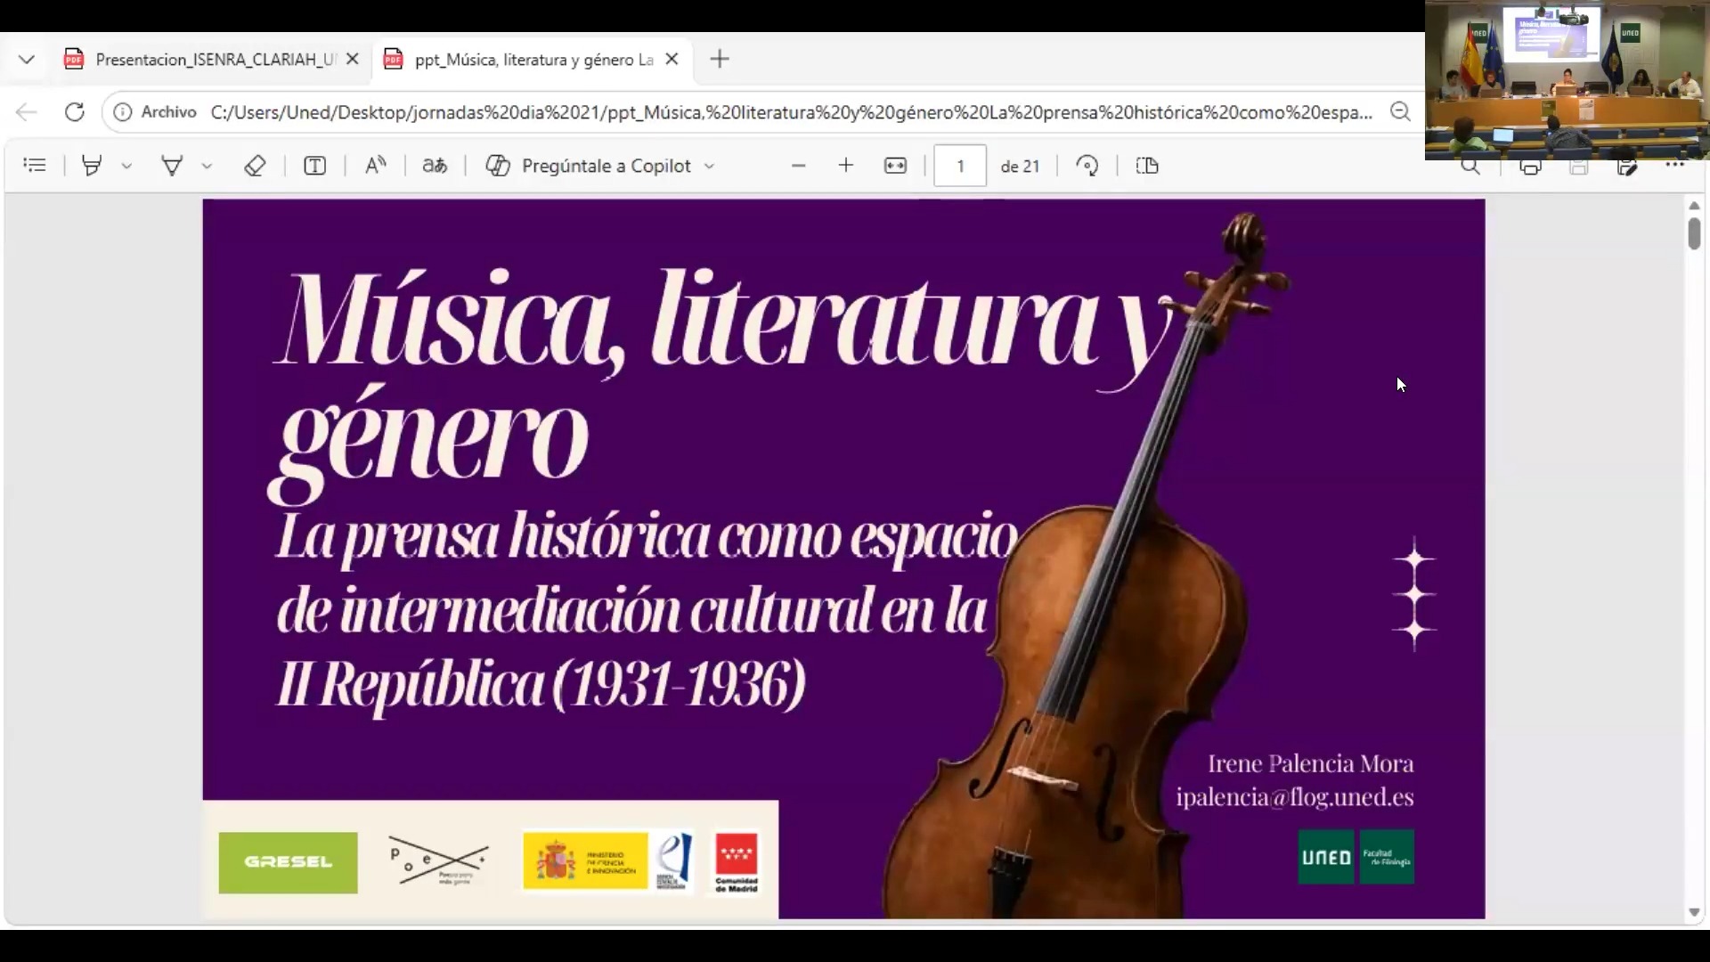Expand the highlight tool options arrow
Viewport: 1710px width, 962px height.
point(126,166)
